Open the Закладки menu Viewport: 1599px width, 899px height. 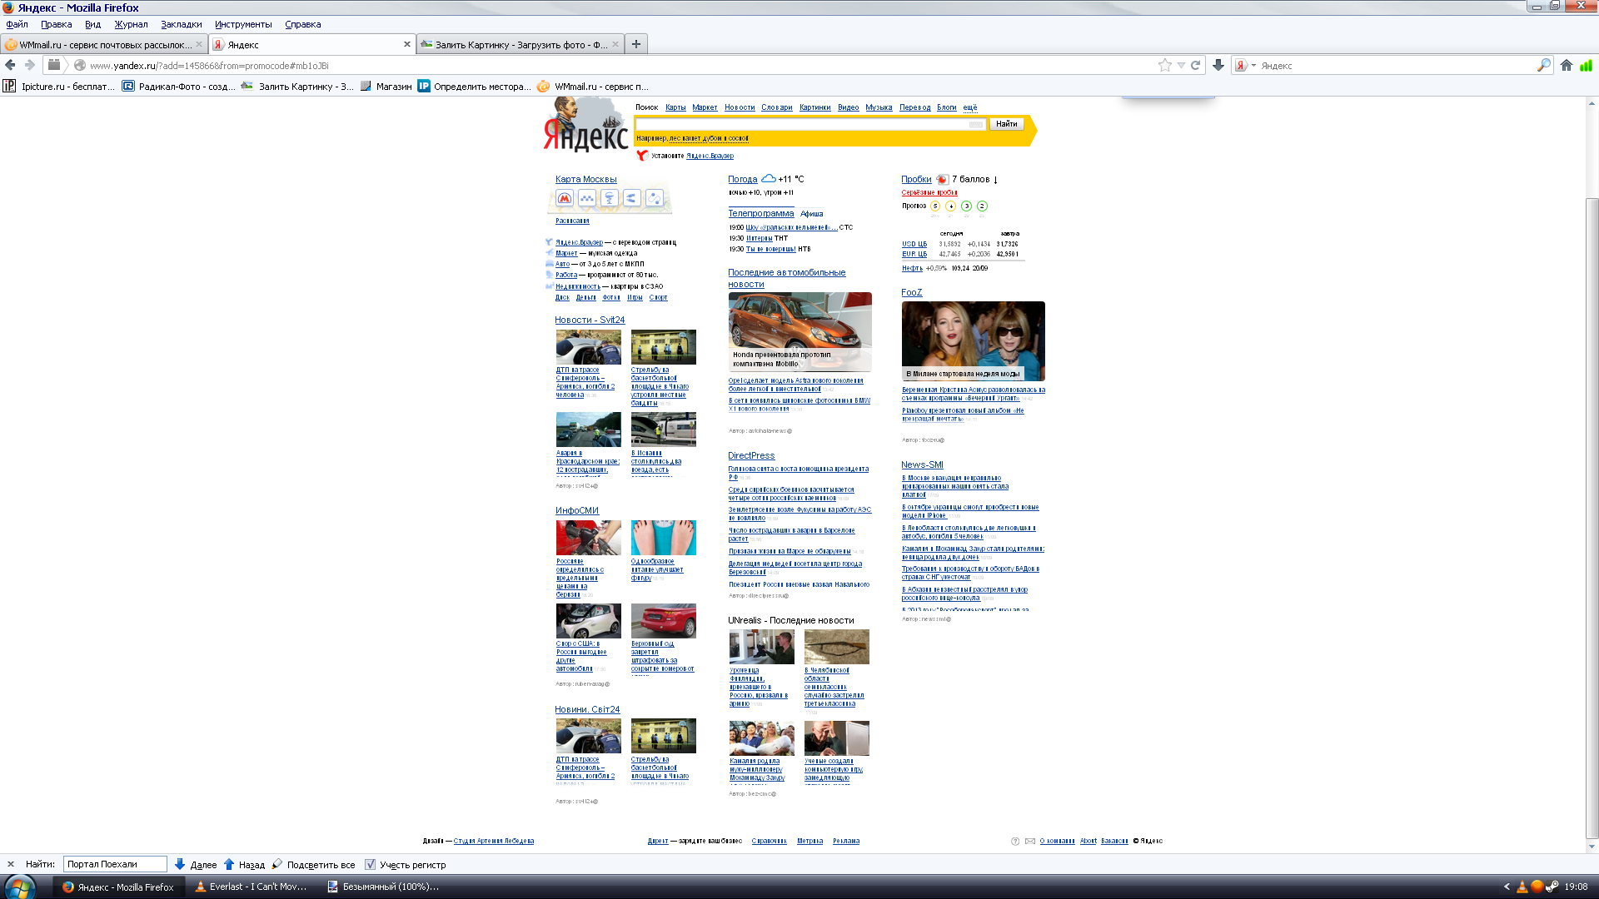[182, 24]
